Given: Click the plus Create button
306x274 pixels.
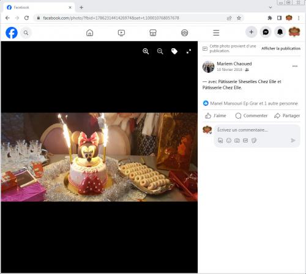Looking at the screenshot, I should [x=252, y=32].
